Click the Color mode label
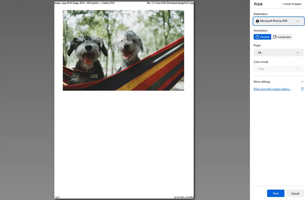The height and width of the screenshot is (200, 307). click(x=261, y=62)
